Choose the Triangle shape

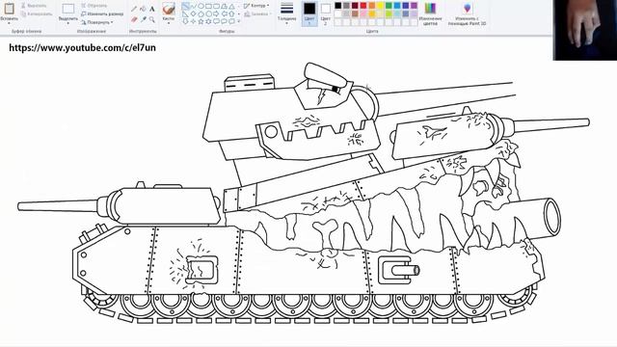[x=231, y=6]
